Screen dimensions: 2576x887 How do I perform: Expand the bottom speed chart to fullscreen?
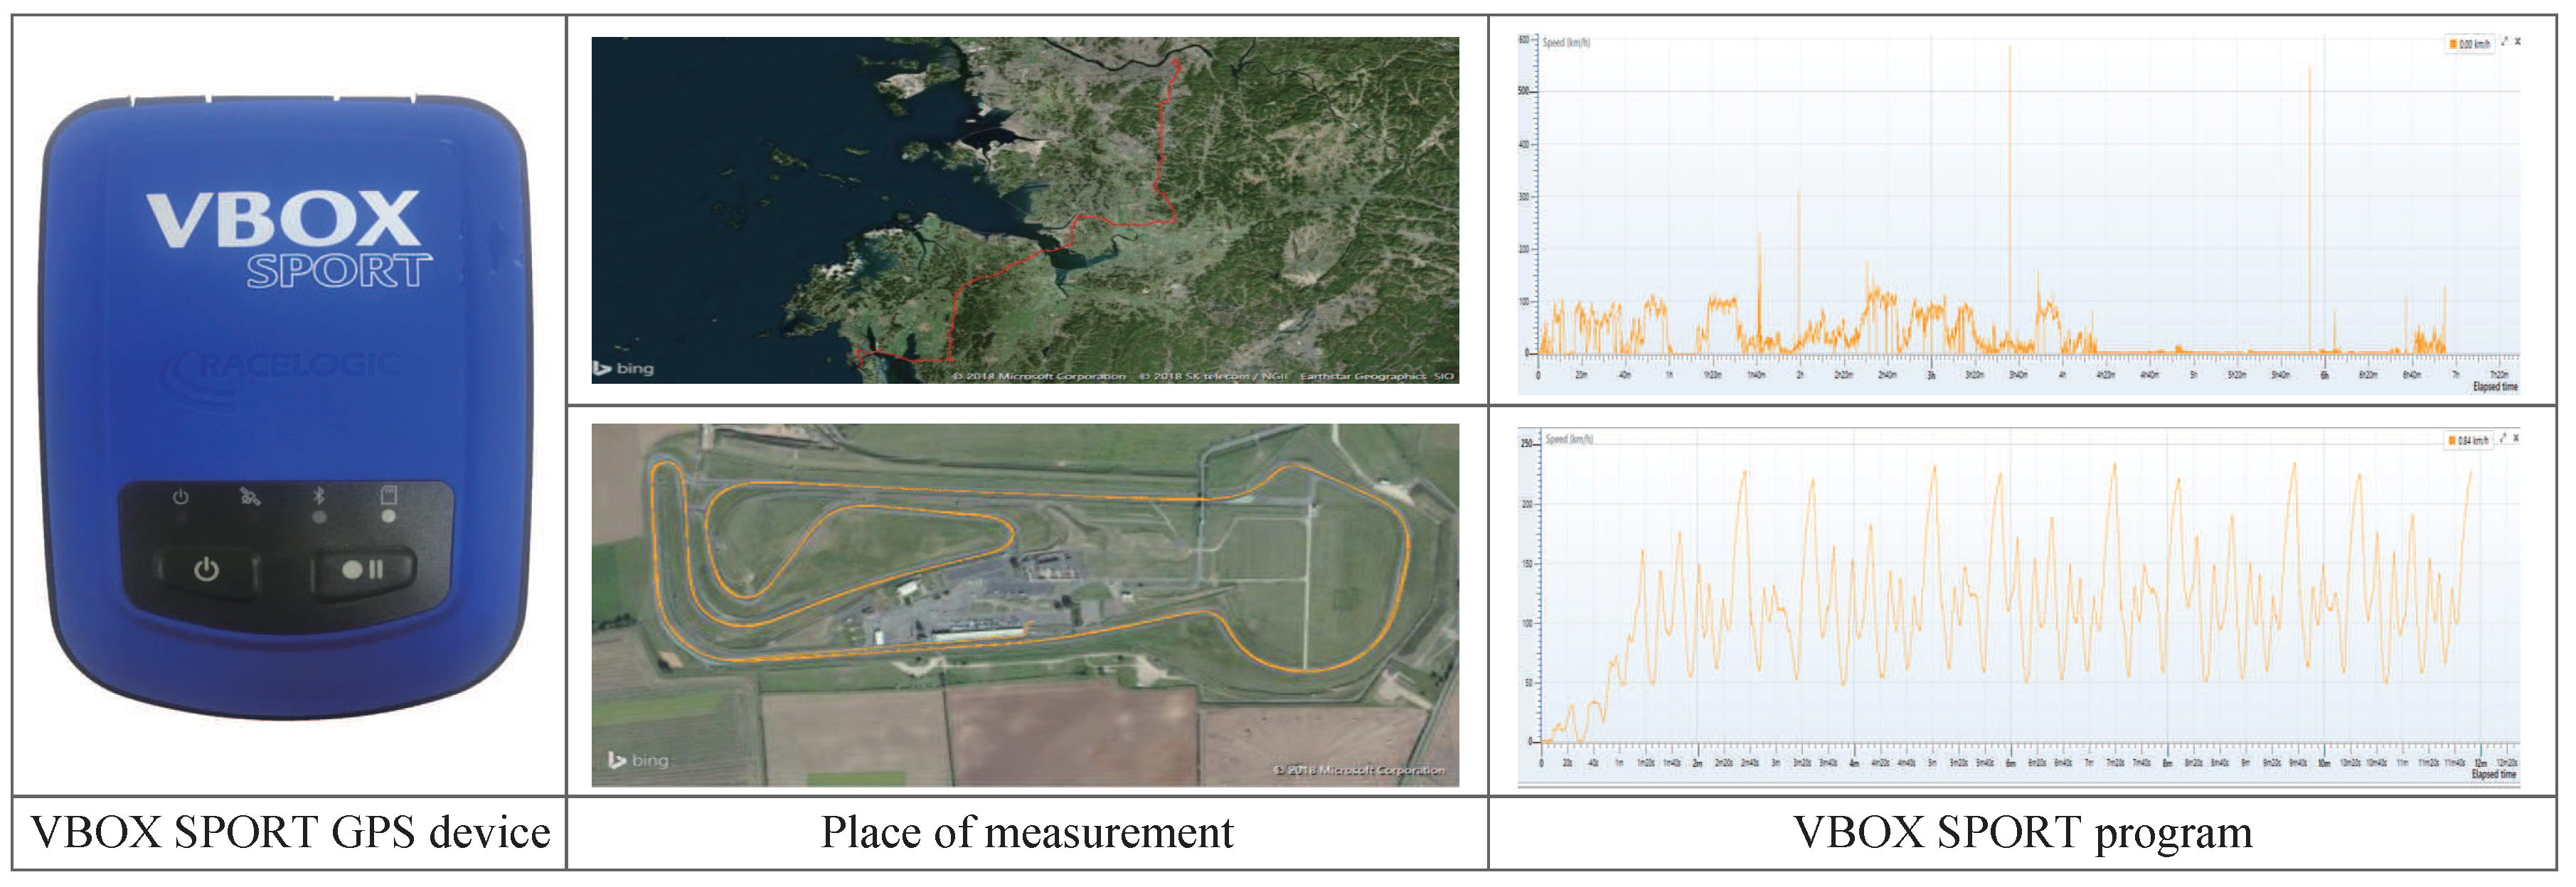2503,439
